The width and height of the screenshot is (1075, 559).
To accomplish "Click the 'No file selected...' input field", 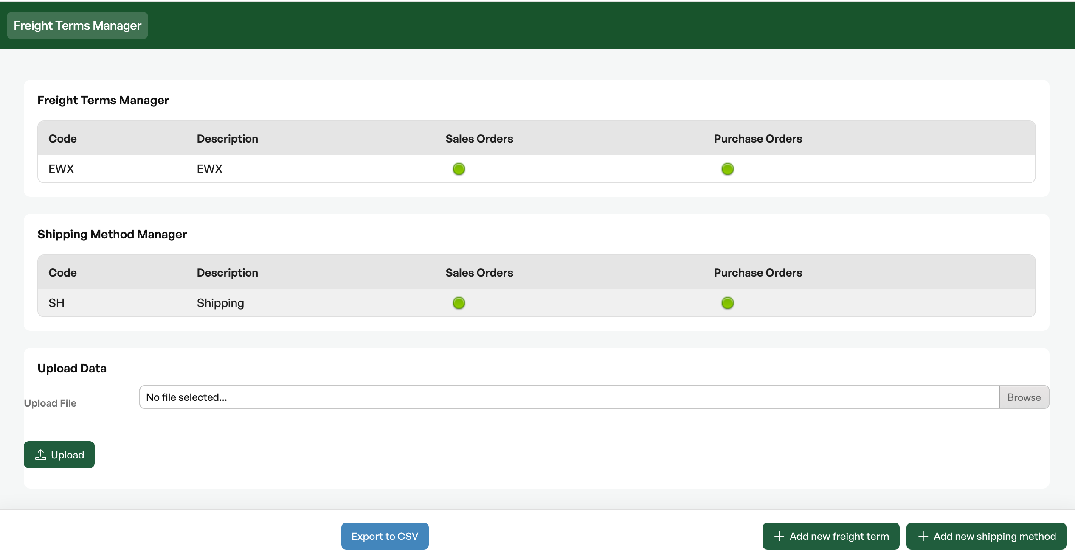I will pos(569,397).
